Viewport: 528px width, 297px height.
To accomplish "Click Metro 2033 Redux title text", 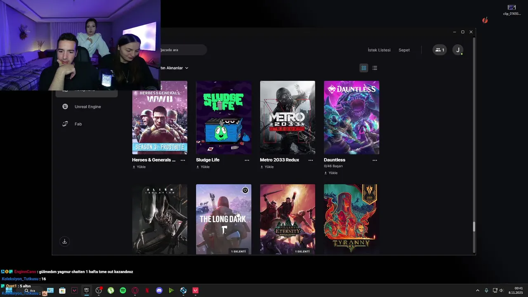I will coord(279,160).
